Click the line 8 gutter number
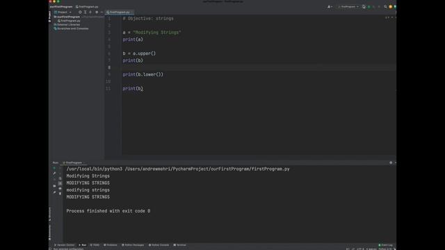Viewport: 445px width, 250px height. point(109,67)
